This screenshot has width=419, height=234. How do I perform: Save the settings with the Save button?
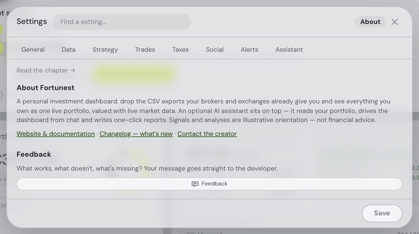click(x=382, y=213)
